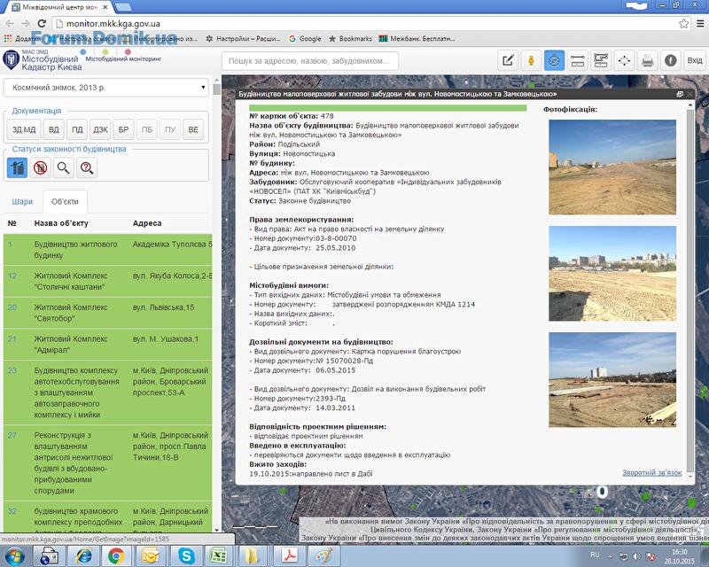
Task: Click the edit/draw pencil tool icon
Action: [508, 60]
